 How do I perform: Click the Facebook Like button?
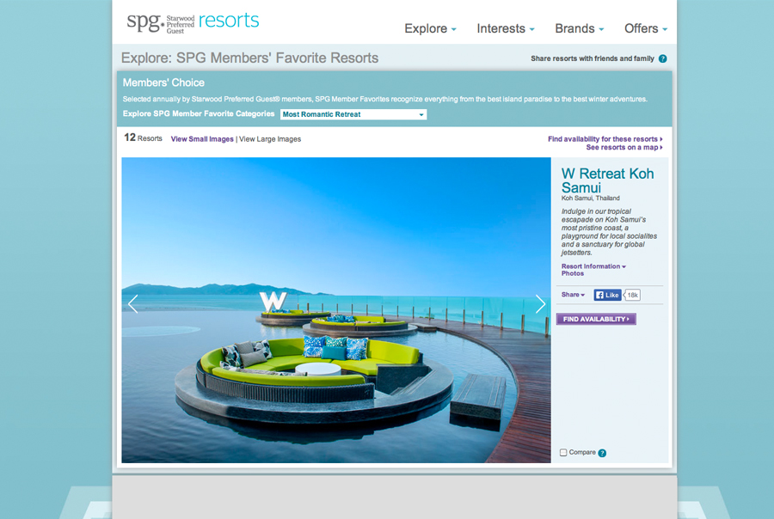(607, 295)
